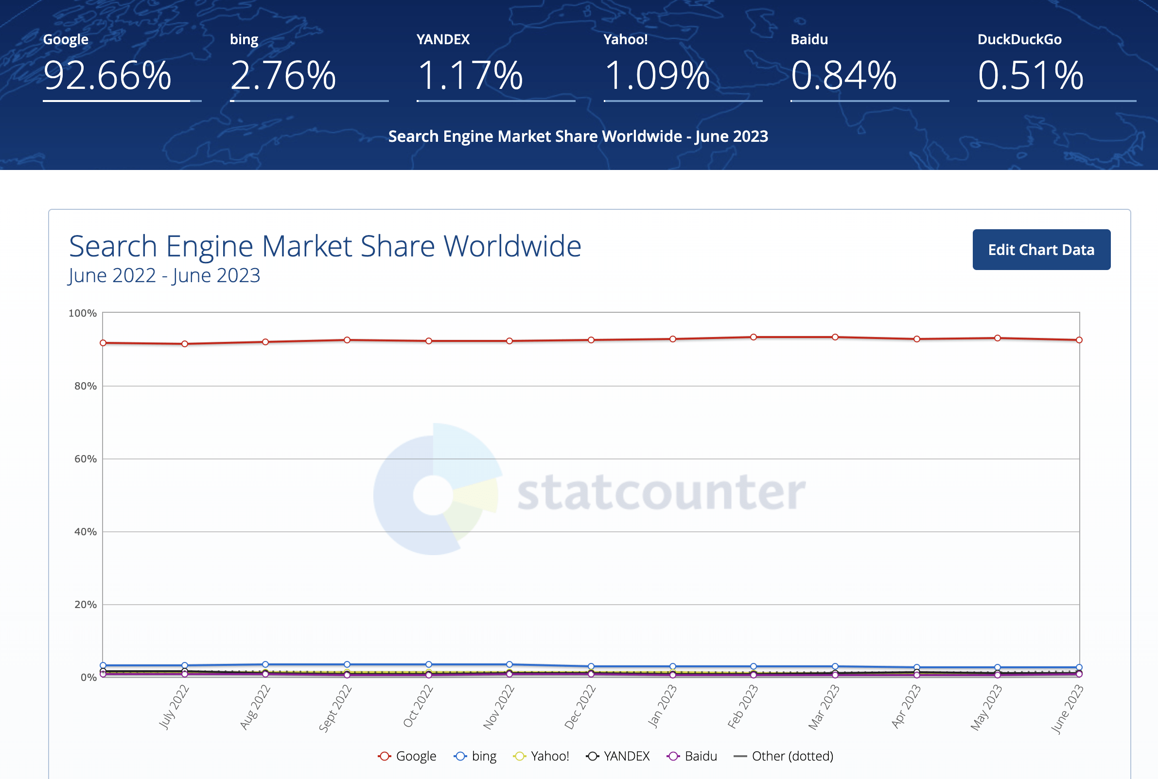The image size is (1158, 779).
Task: Click the purple Baidu legend marker
Action: tap(674, 756)
